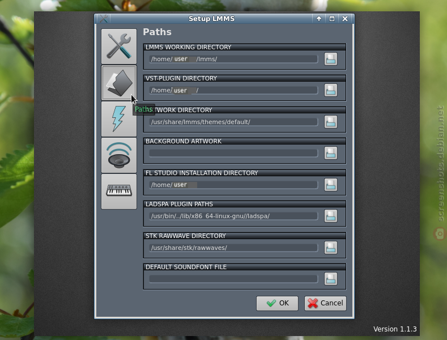Click the FL Studio installation directory field
This screenshot has height=340, width=447.
point(233,185)
